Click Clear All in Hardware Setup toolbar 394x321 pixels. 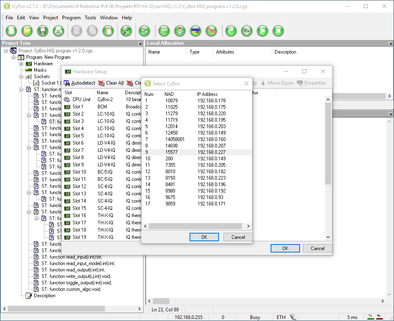point(111,83)
